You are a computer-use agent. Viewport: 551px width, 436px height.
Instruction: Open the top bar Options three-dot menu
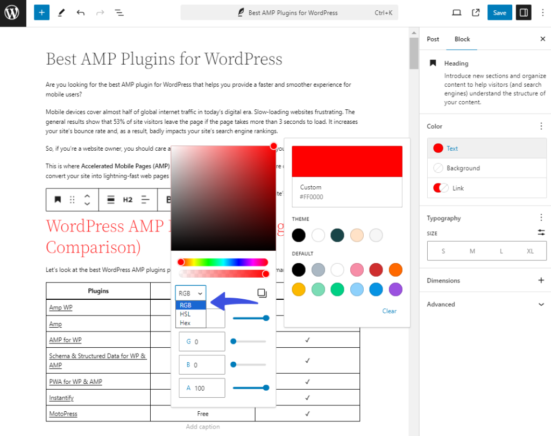542,13
